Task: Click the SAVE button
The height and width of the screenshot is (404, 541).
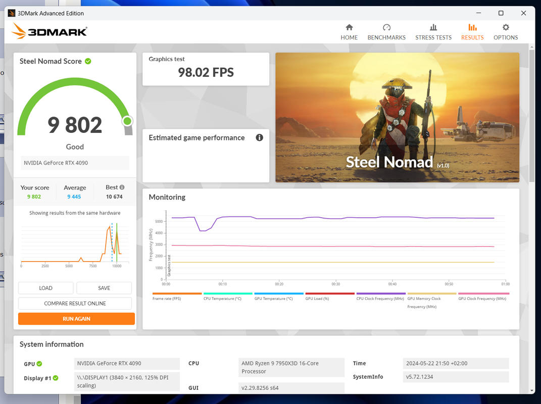Action: (x=104, y=288)
